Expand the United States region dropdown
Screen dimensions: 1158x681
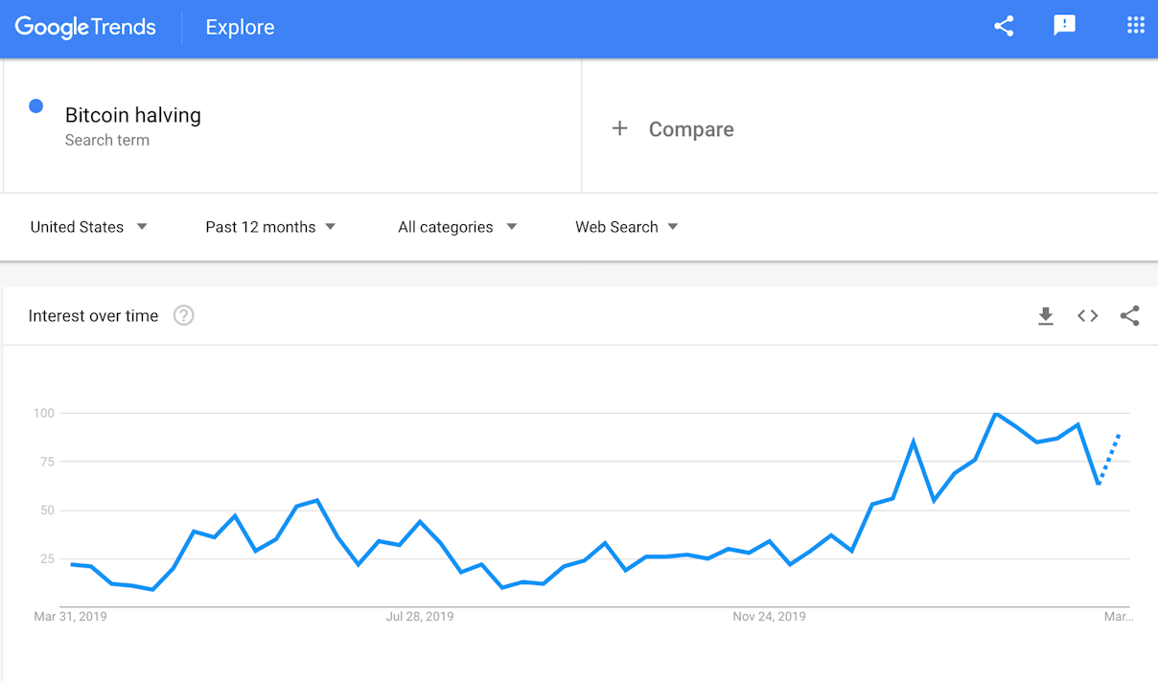(x=88, y=227)
